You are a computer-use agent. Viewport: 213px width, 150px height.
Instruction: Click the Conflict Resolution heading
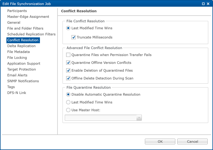[x=79, y=11]
